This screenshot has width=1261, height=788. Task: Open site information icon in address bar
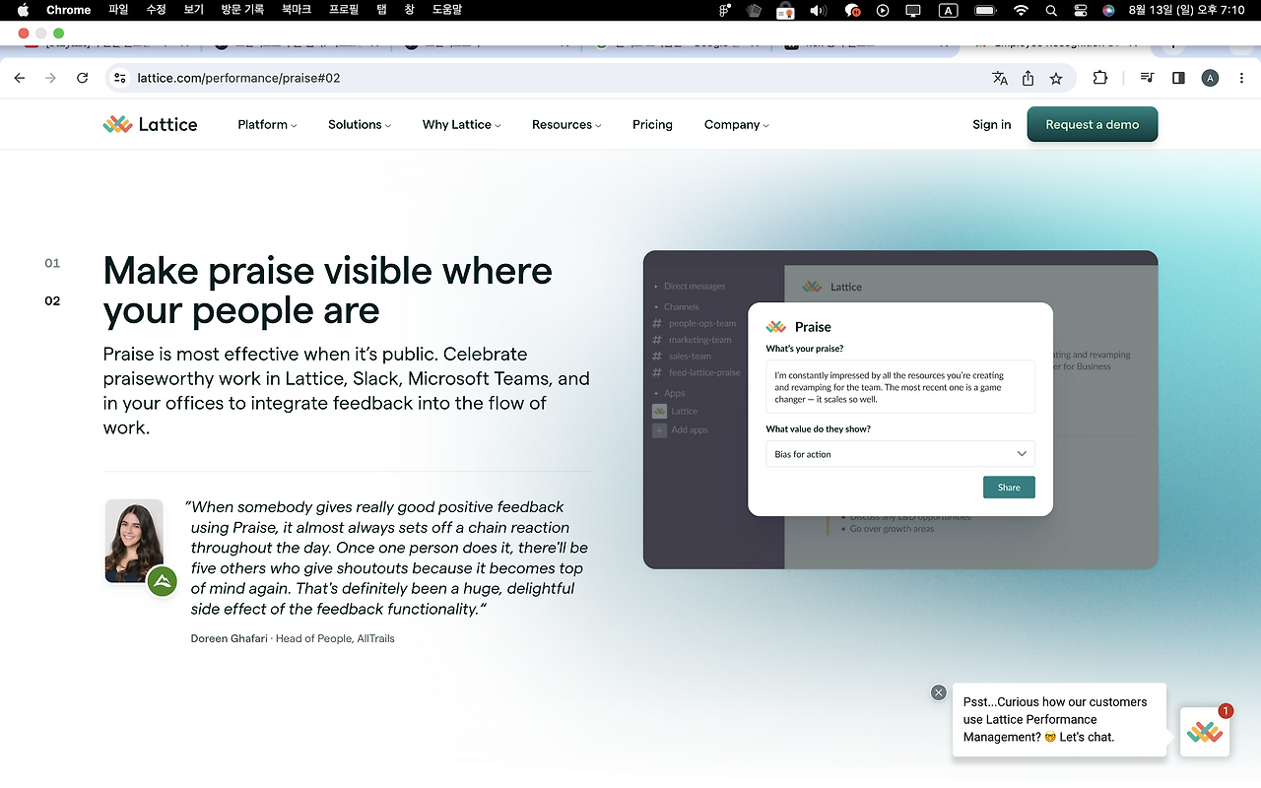(120, 78)
